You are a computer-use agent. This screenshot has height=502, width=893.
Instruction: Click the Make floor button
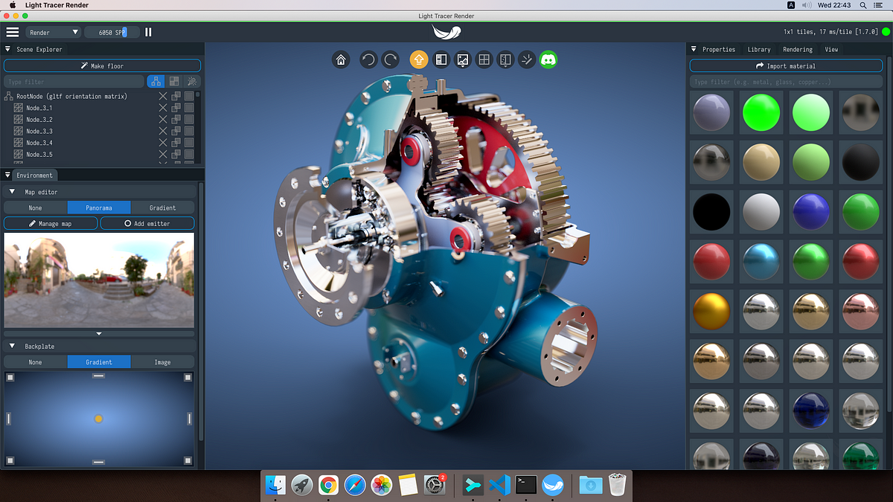[x=102, y=65]
